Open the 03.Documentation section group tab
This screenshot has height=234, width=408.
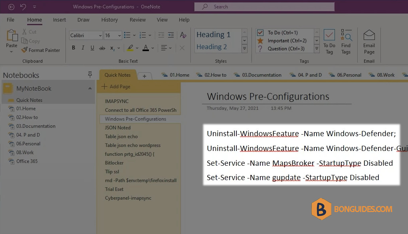[257, 75]
